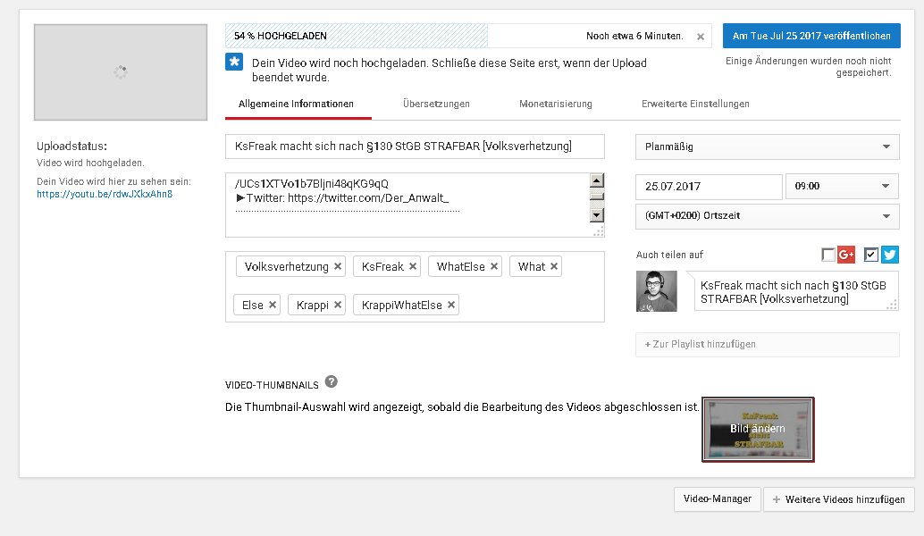
Task: Click Weitere Videos hinzufügen button
Action: [838, 498]
